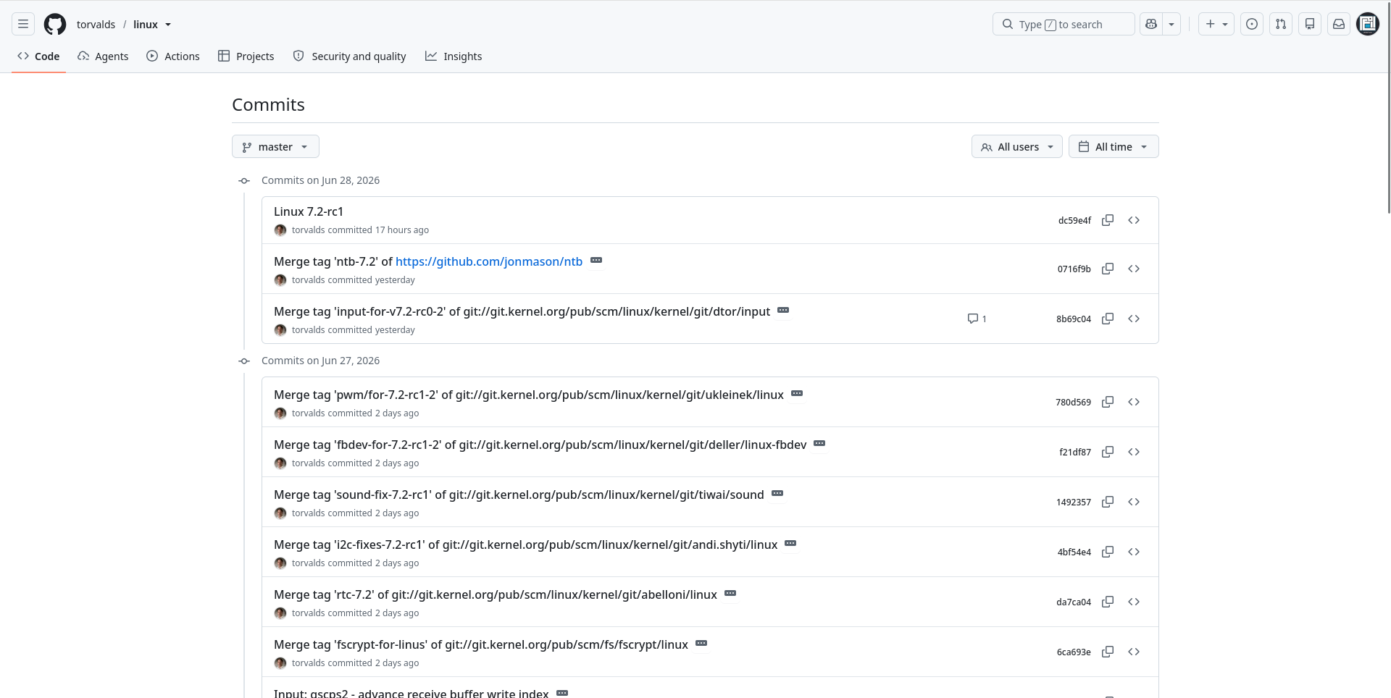This screenshot has height=698, width=1391.
Task: Open the hamburger navigation menu
Action: (x=23, y=24)
